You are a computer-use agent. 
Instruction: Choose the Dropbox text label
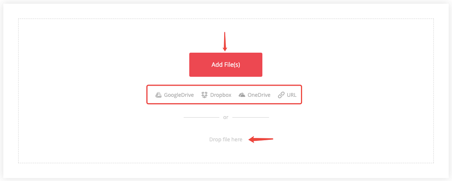(x=221, y=95)
